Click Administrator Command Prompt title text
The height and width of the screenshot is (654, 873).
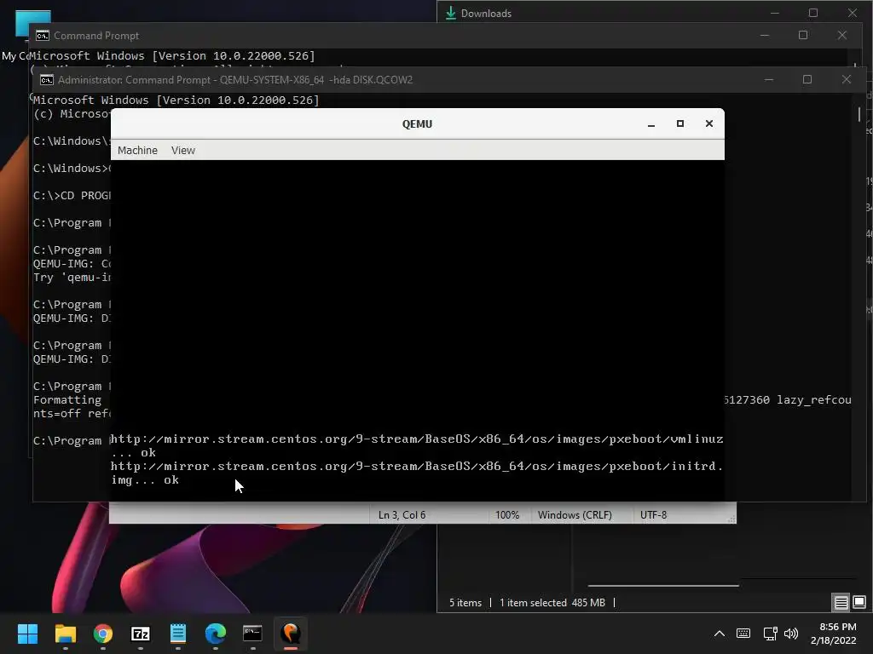pyautogui.click(x=235, y=80)
